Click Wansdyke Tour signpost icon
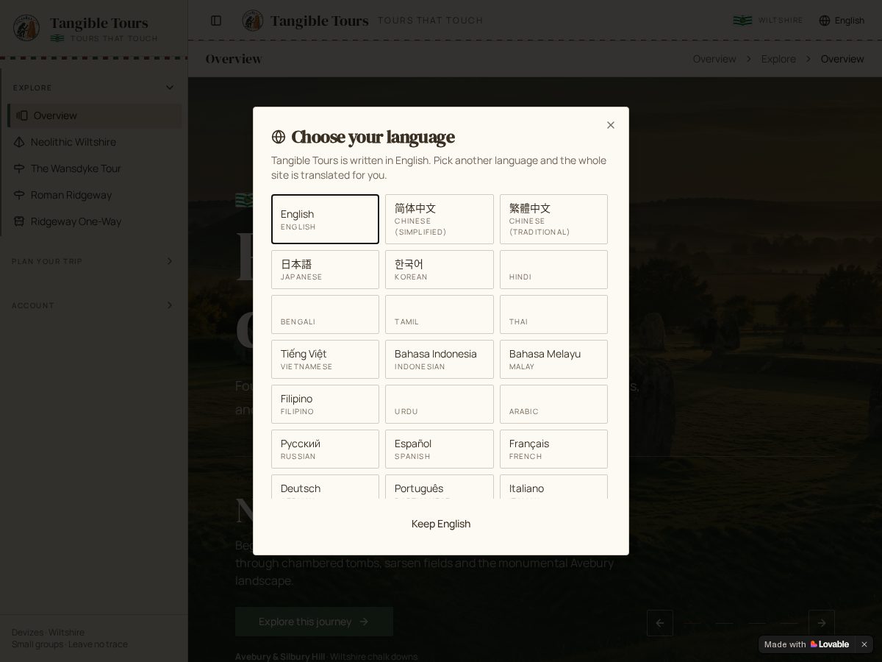The height and width of the screenshot is (662, 882). (19, 168)
